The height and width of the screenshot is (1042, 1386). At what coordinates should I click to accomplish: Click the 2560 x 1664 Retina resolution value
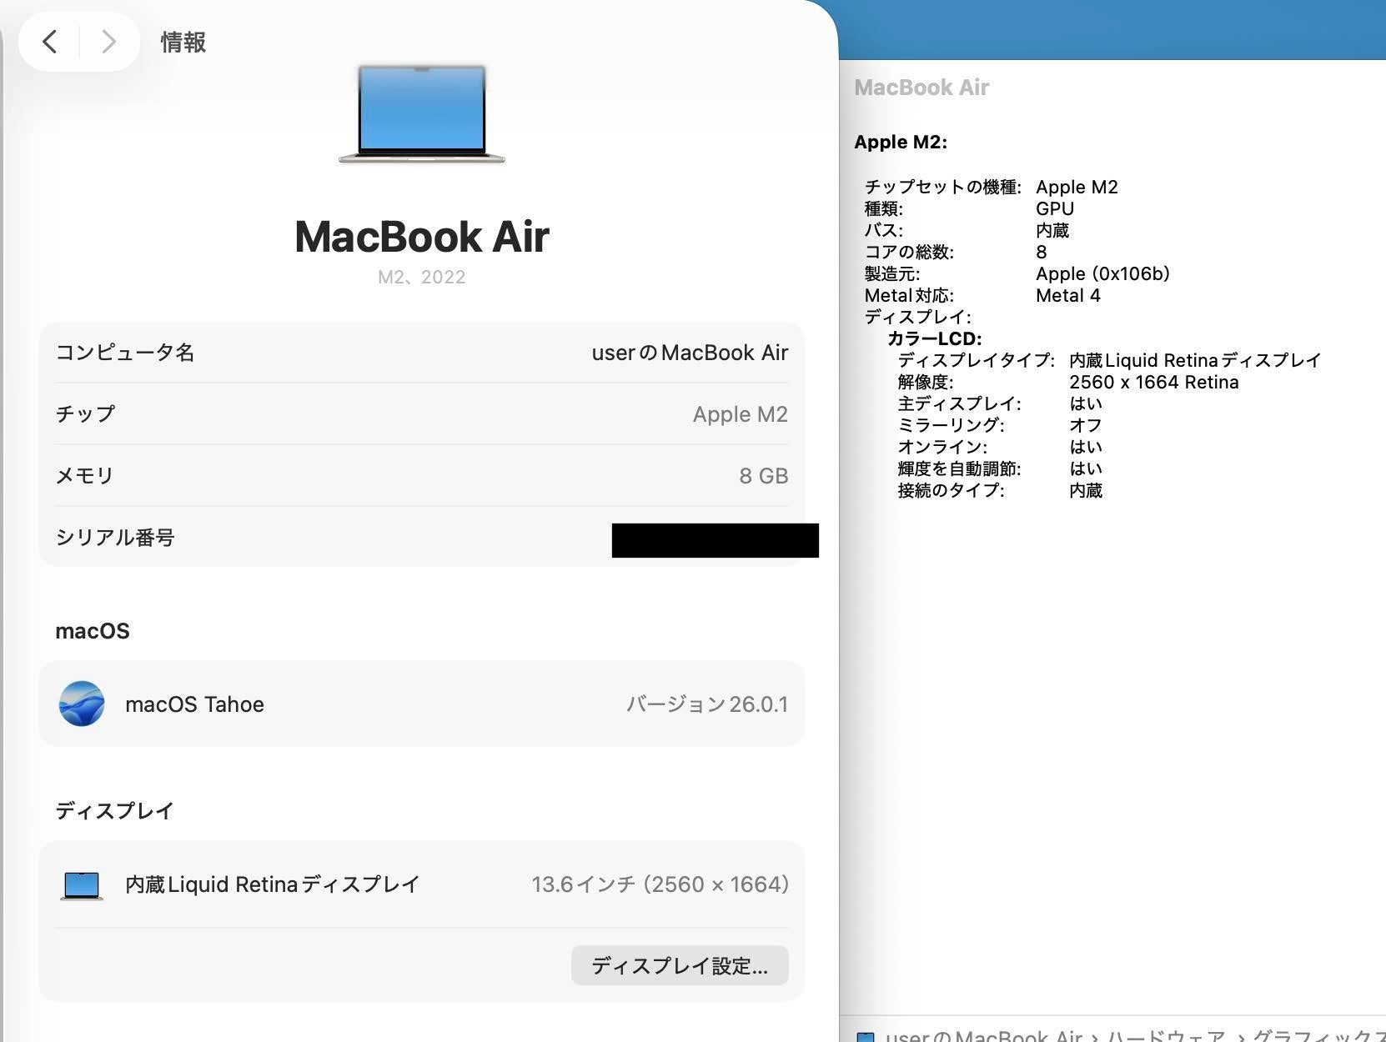tap(1153, 382)
